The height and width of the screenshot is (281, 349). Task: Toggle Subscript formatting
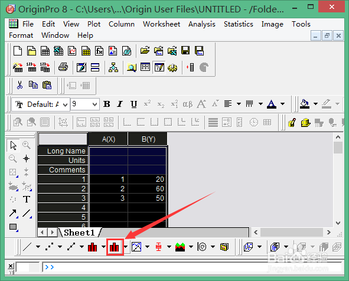[161, 104]
